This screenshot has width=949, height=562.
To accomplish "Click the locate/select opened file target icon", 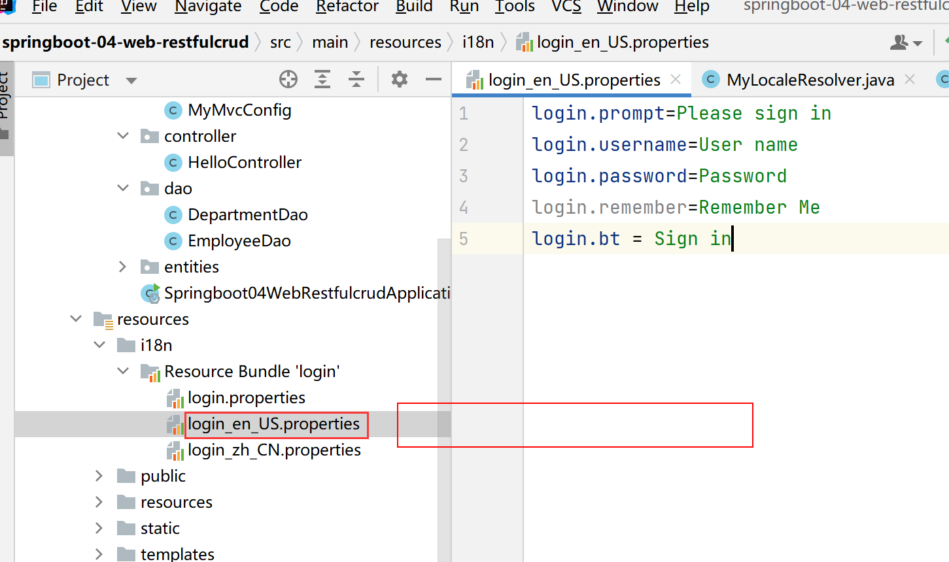I will point(288,80).
